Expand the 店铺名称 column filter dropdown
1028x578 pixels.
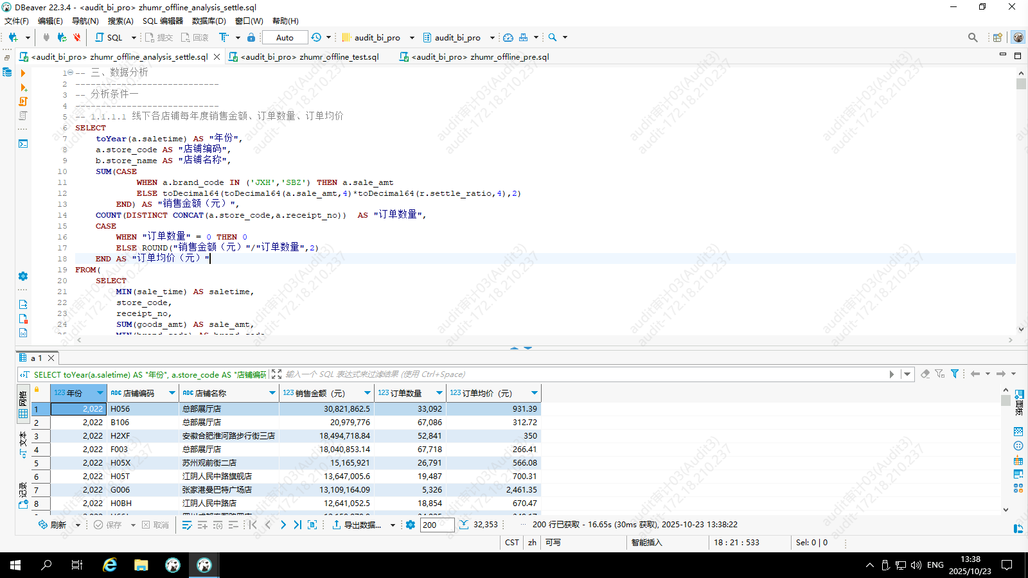point(272,393)
